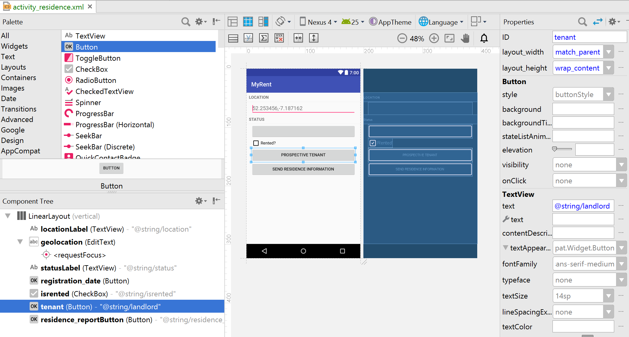Viewport: 629px width, 337px height.
Task: Click the Send Residence Information button
Action: pyautogui.click(x=303, y=169)
